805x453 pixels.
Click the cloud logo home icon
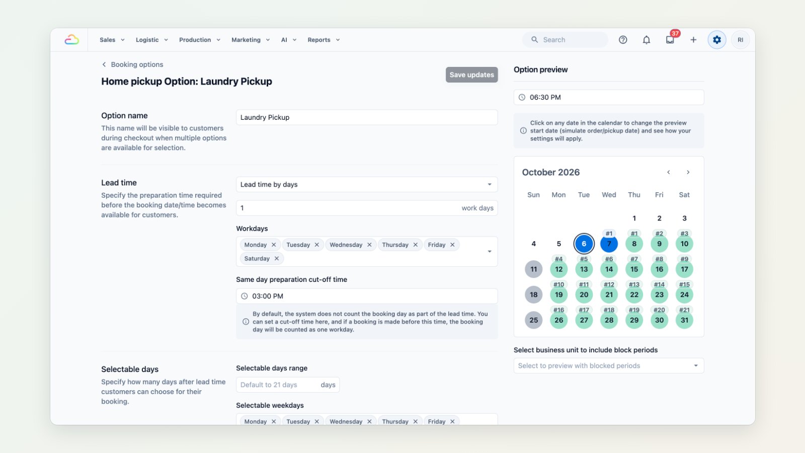point(72,40)
